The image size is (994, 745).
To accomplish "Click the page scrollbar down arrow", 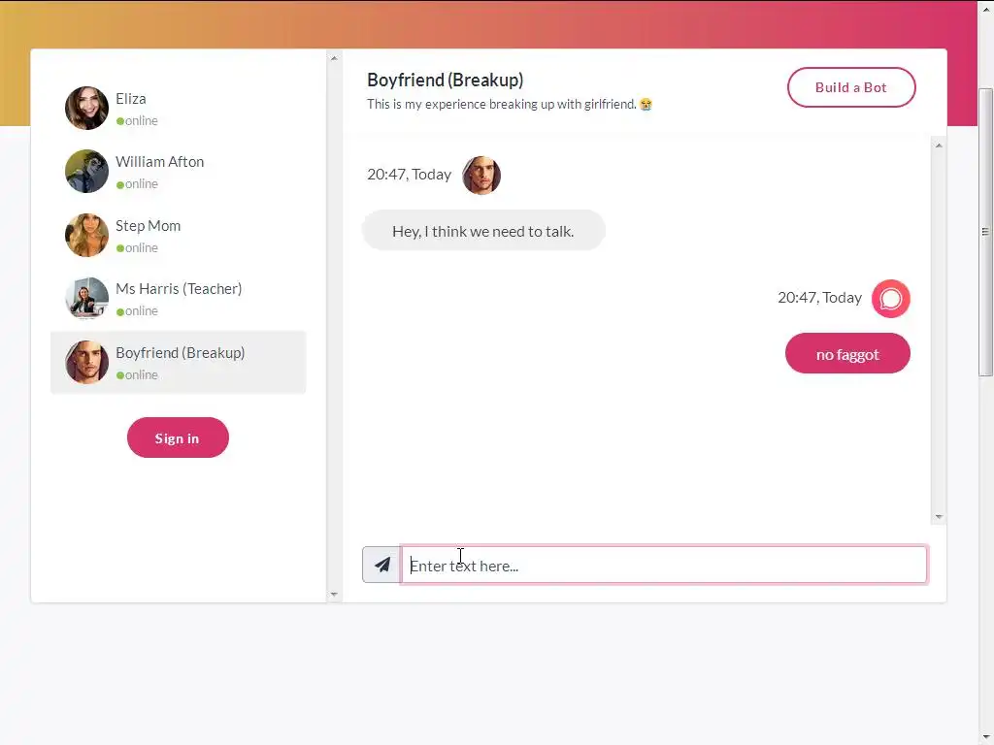I will pos(986,738).
